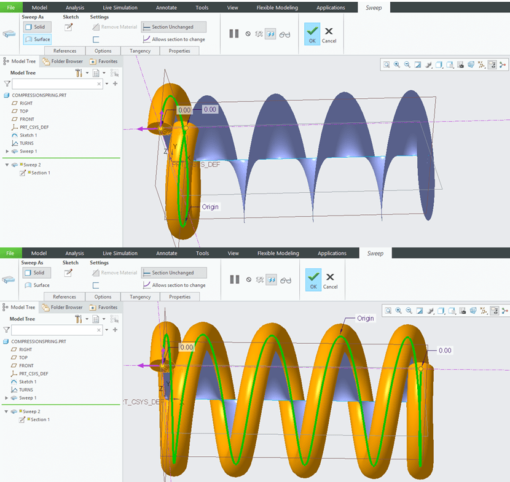510x482 pixels.
Task: Click the Refit icon in upper graphics toolbar
Action: (386, 64)
